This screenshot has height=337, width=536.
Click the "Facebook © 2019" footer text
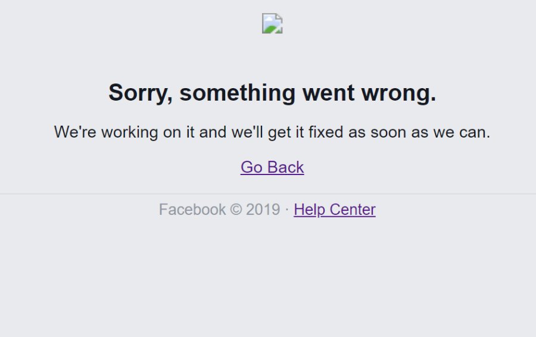point(219,210)
